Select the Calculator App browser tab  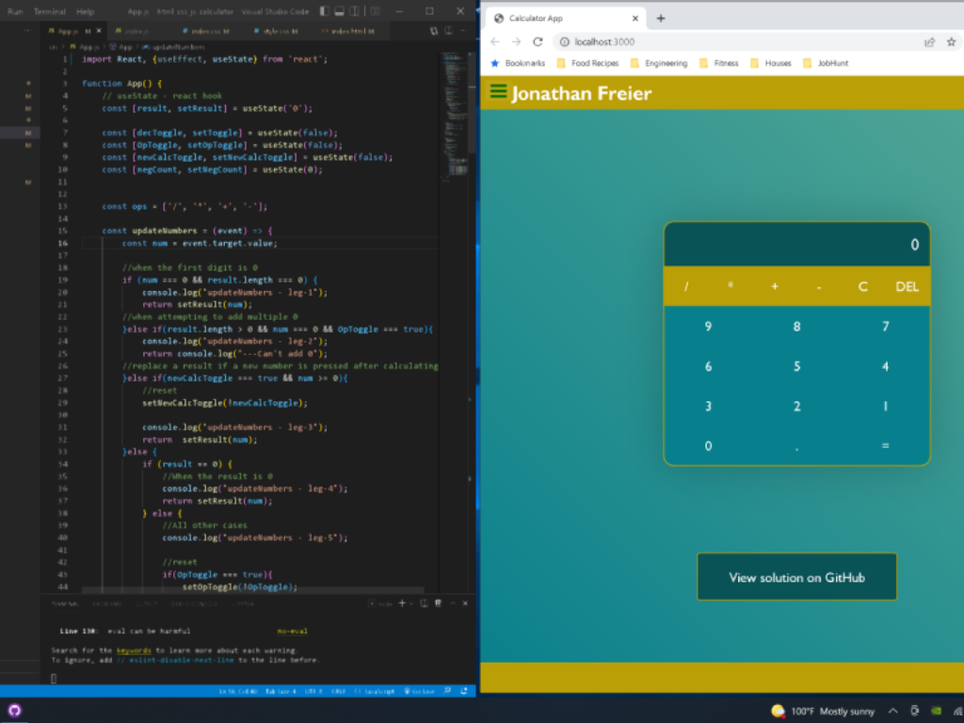click(566, 19)
